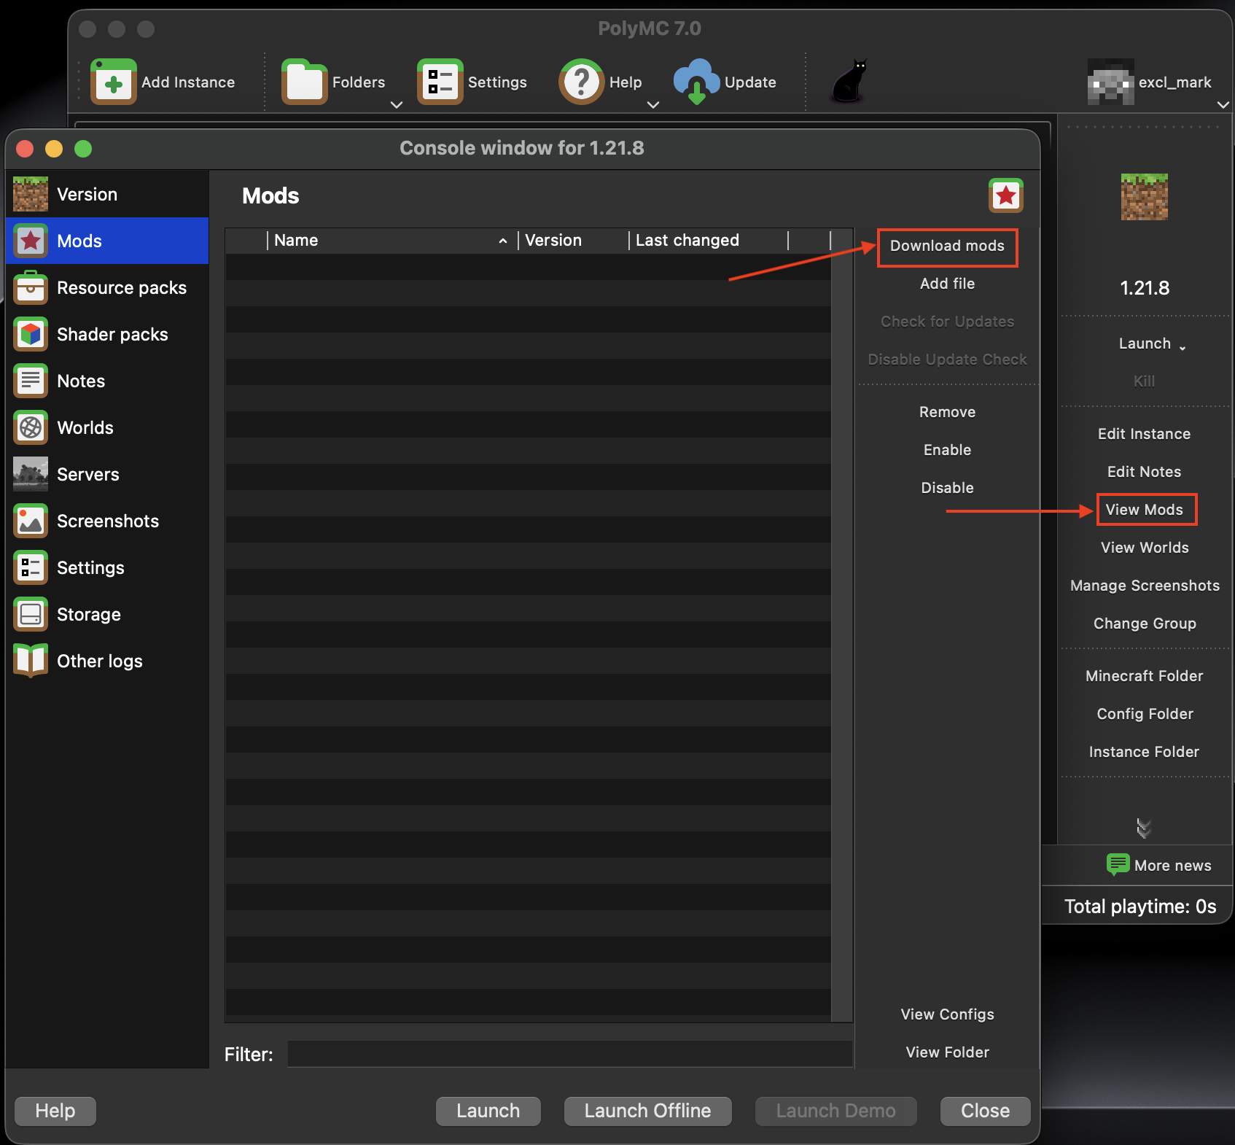Click the Update cloud download icon

pyautogui.click(x=696, y=82)
